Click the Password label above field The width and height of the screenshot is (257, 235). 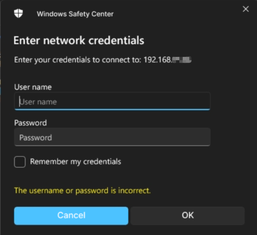[x=30, y=123]
